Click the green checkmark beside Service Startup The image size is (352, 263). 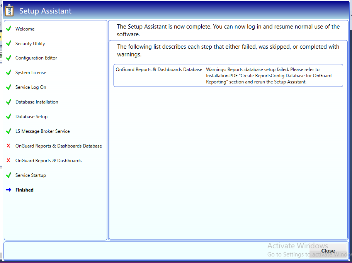pos(9,175)
